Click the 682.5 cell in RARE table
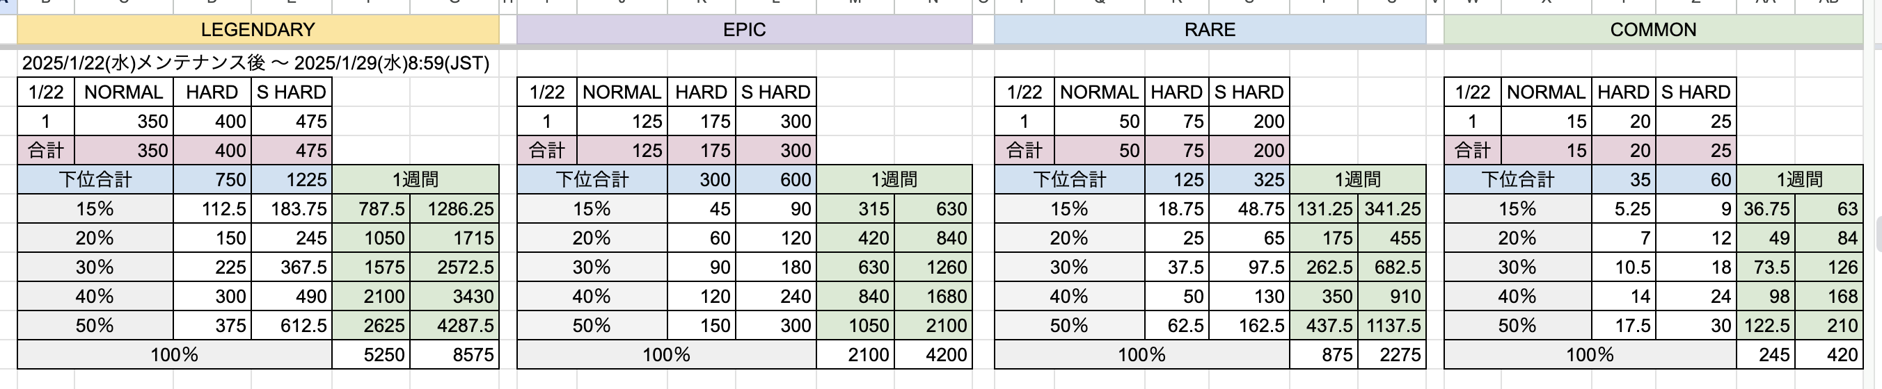The width and height of the screenshot is (1882, 389). click(x=1392, y=268)
